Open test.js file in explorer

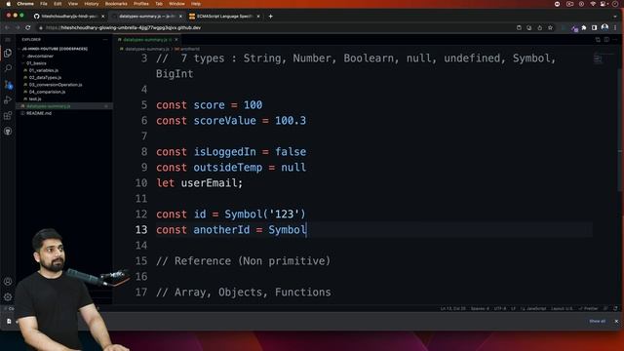[x=35, y=99]
